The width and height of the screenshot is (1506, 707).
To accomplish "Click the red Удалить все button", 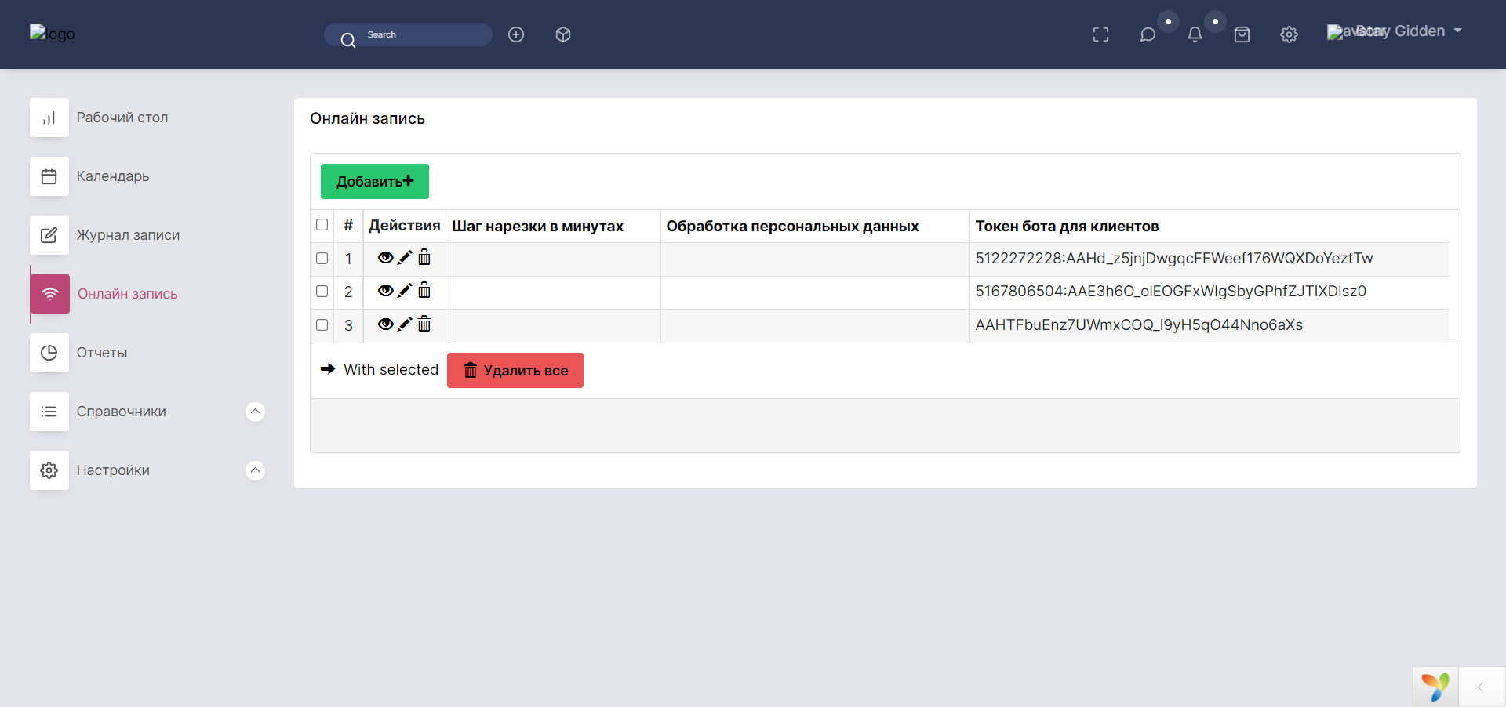I will pos(515,370).
